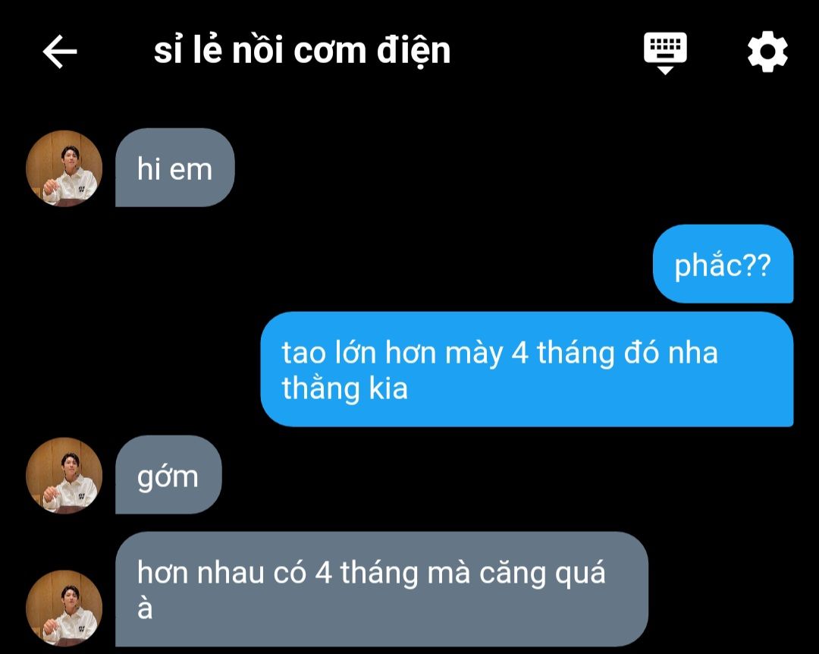Select the gray "gớm" message bubble
This screenshot has height=654, width=819.
[x=168, y=475]
